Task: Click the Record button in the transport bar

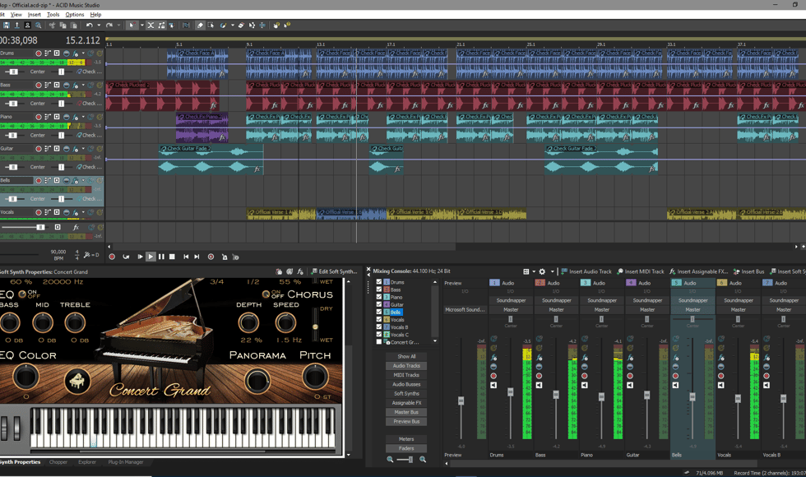Action: [112, 257]
